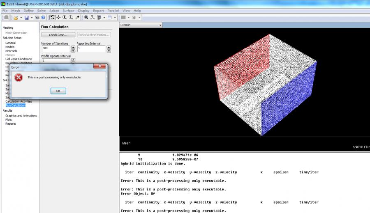Viewport: 370px width, 213px height.
Task: Open the graphics window layout dropdown arrow
Action: coord(115,17)
